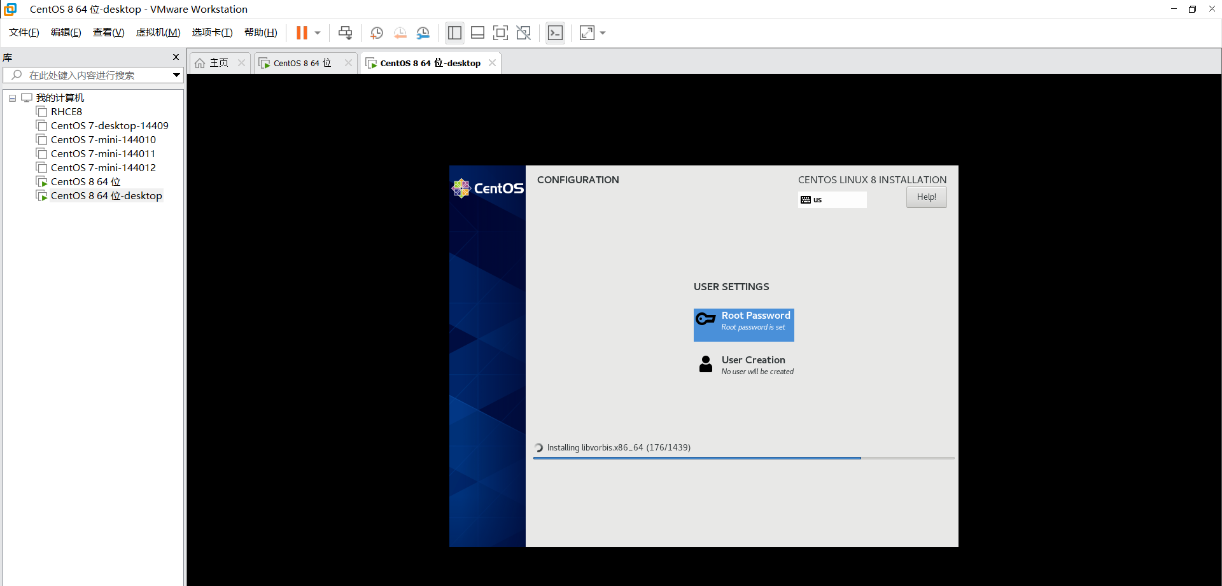
Task: Click the us keyboard layout indicator
Action: point(832,200)
